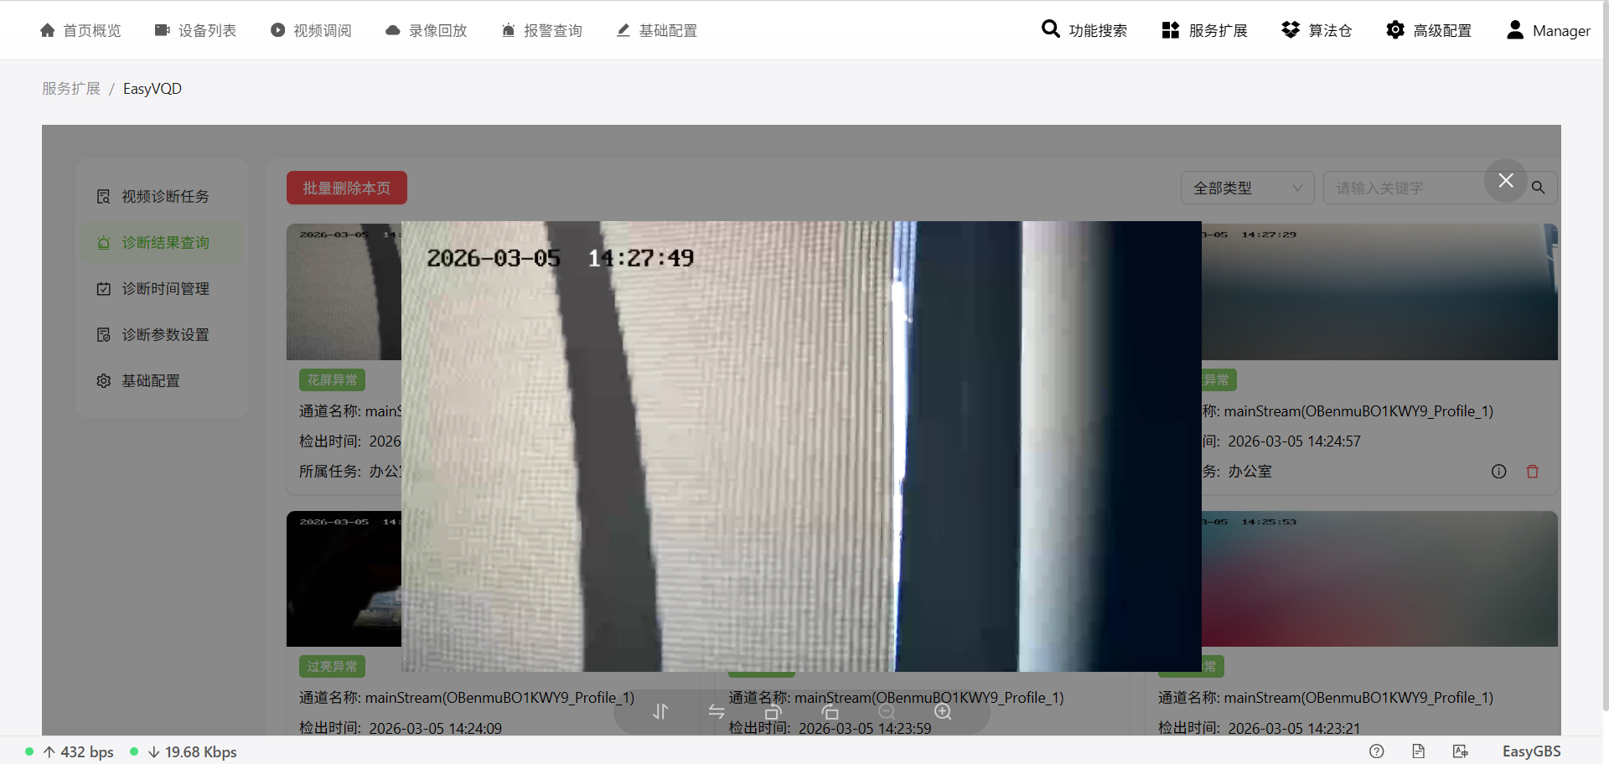1609x764 pixels.
Task: Flip the preview image vertically
Action: tap(660, 711)
